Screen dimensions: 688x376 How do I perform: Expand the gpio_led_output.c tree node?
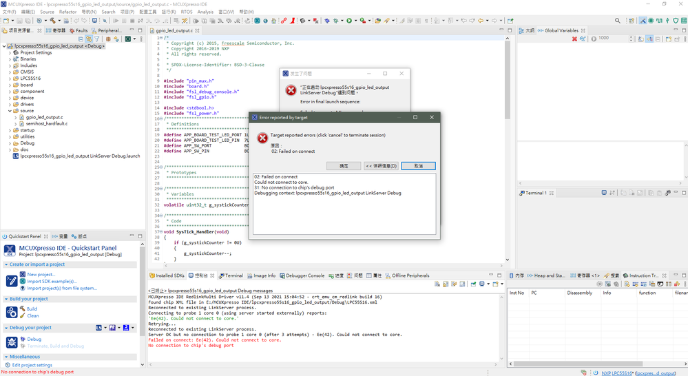pos(16,118)
